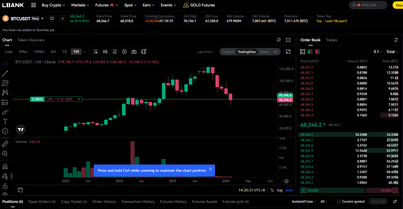
Task: Click the TradingView logo on chart
Action: [21, 129]
